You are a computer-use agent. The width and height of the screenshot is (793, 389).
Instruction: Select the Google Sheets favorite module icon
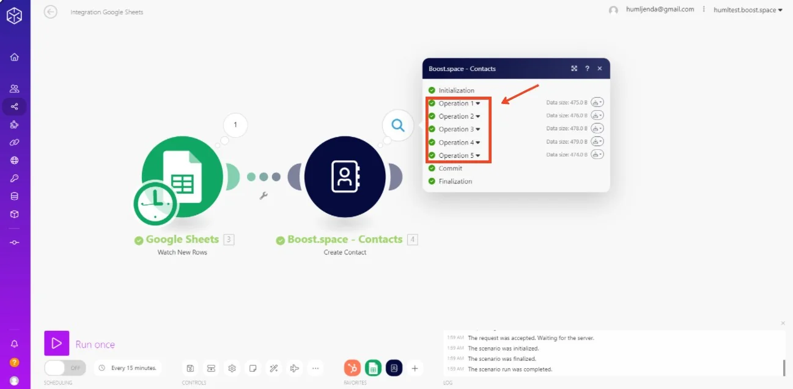pos(373,368)
